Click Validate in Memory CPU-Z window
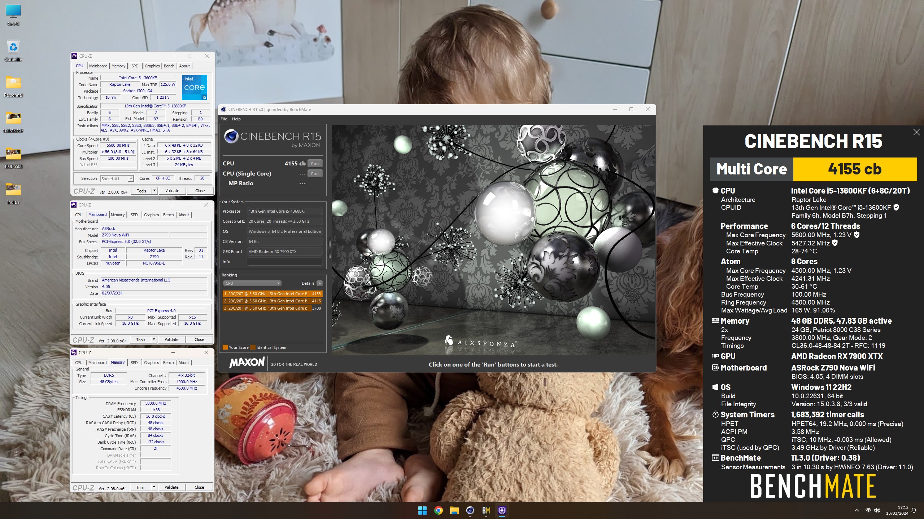The height and width of the screenshot is (519, 924). (171, 487)
